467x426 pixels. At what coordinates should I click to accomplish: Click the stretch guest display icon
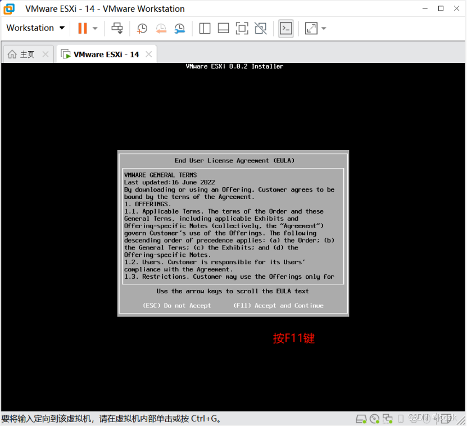pyautogui.click(x=311, y=29)
